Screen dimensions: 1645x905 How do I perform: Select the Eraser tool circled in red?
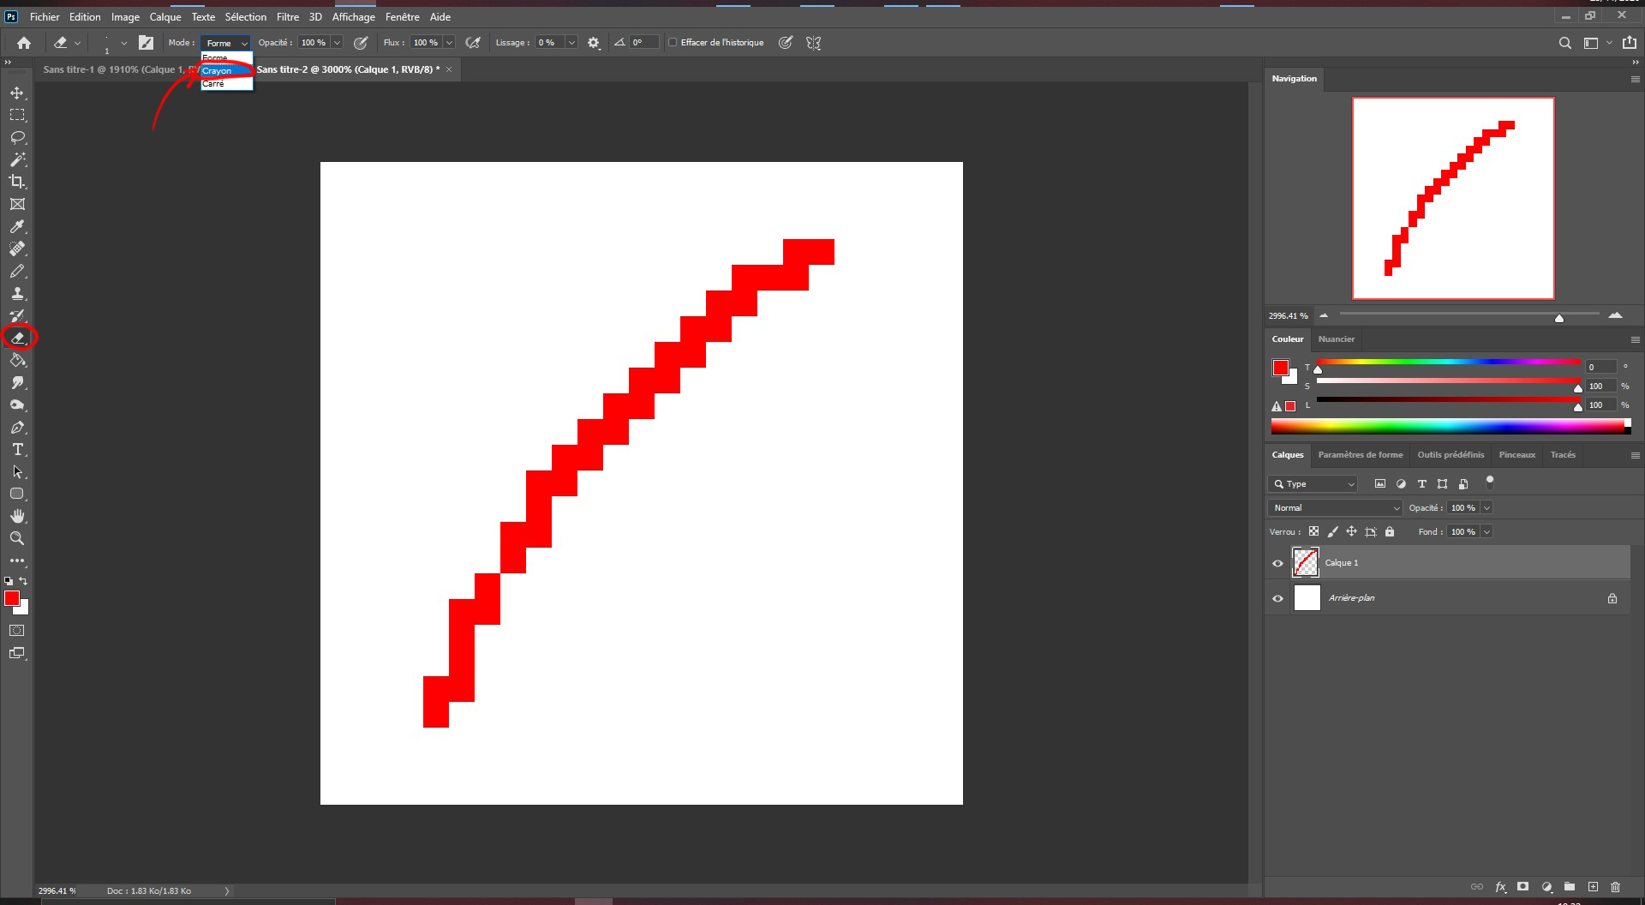[x=19, y=337]
